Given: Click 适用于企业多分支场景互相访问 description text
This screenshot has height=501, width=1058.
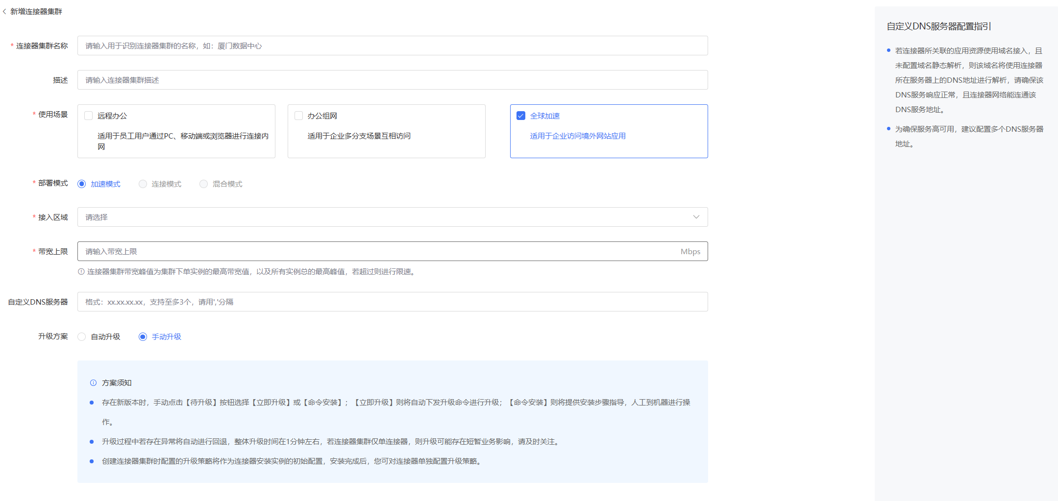Looking at the screenshot, I should pyautogui.click(x=359, y=136).
